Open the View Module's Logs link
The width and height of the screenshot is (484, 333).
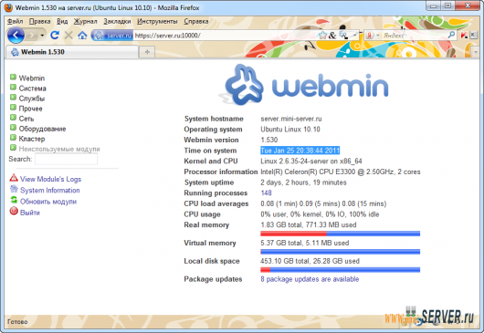tap(50, 179)
